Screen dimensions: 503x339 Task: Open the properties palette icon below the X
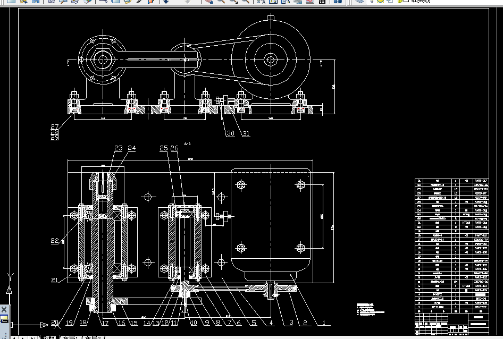[x=4, y=319]
